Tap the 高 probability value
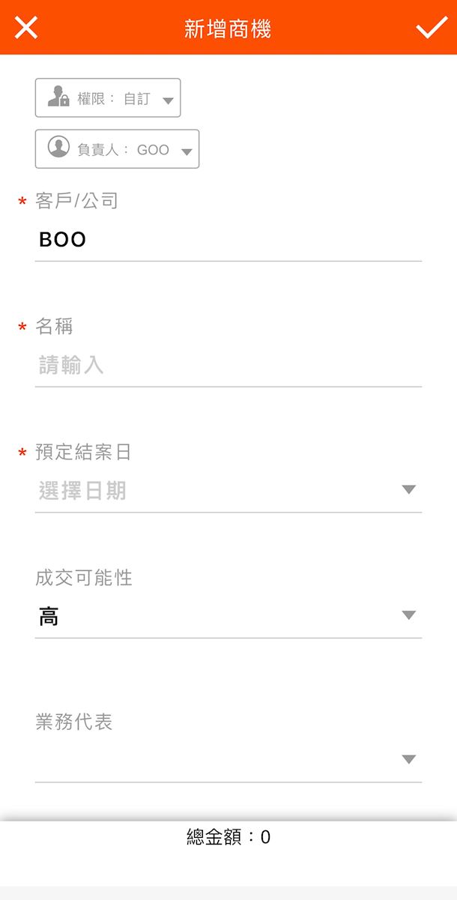 pos(49,617)
